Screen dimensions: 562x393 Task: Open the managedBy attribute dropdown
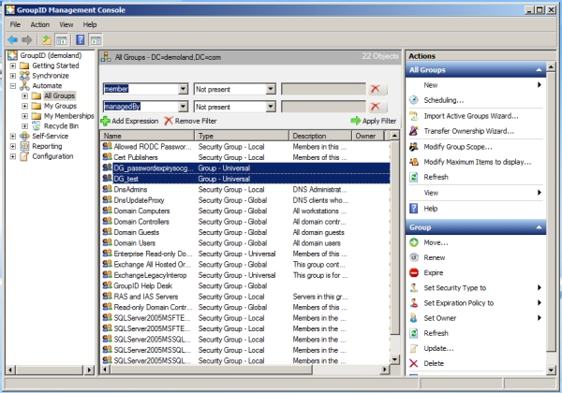pyautogui.click(x=183, y=107)
